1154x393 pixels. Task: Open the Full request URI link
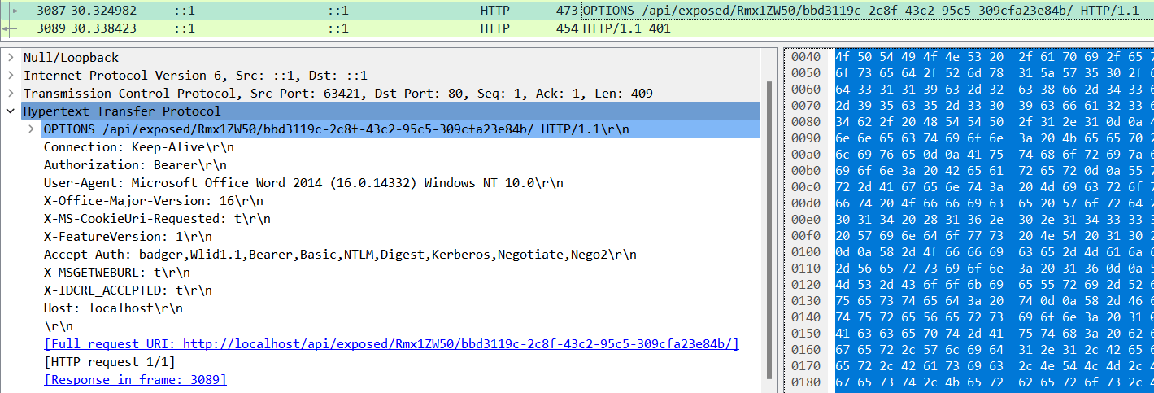[391, 344]
